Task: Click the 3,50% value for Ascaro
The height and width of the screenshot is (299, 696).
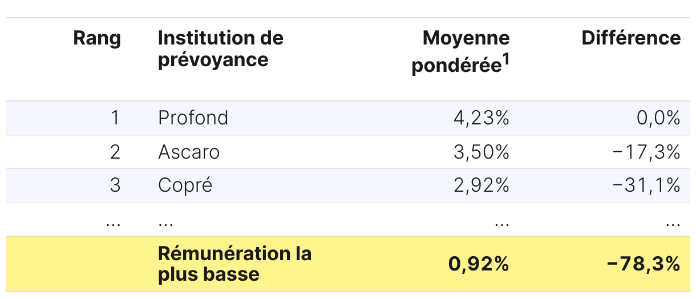Action: point(481,152)
